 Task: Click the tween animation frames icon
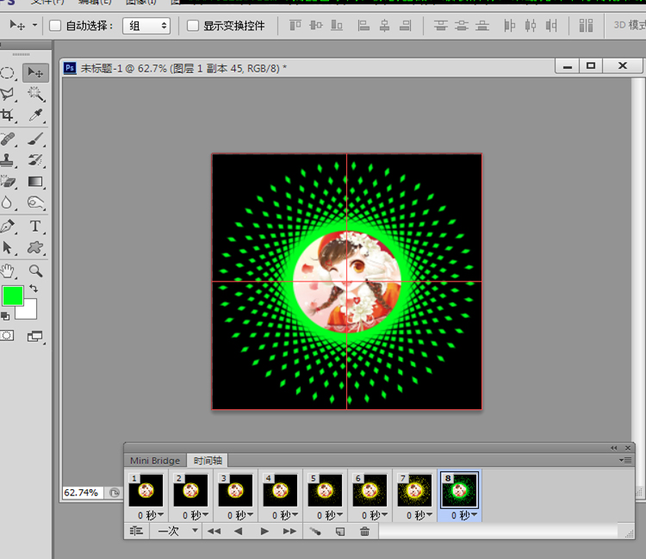click(x=315, y=531)
